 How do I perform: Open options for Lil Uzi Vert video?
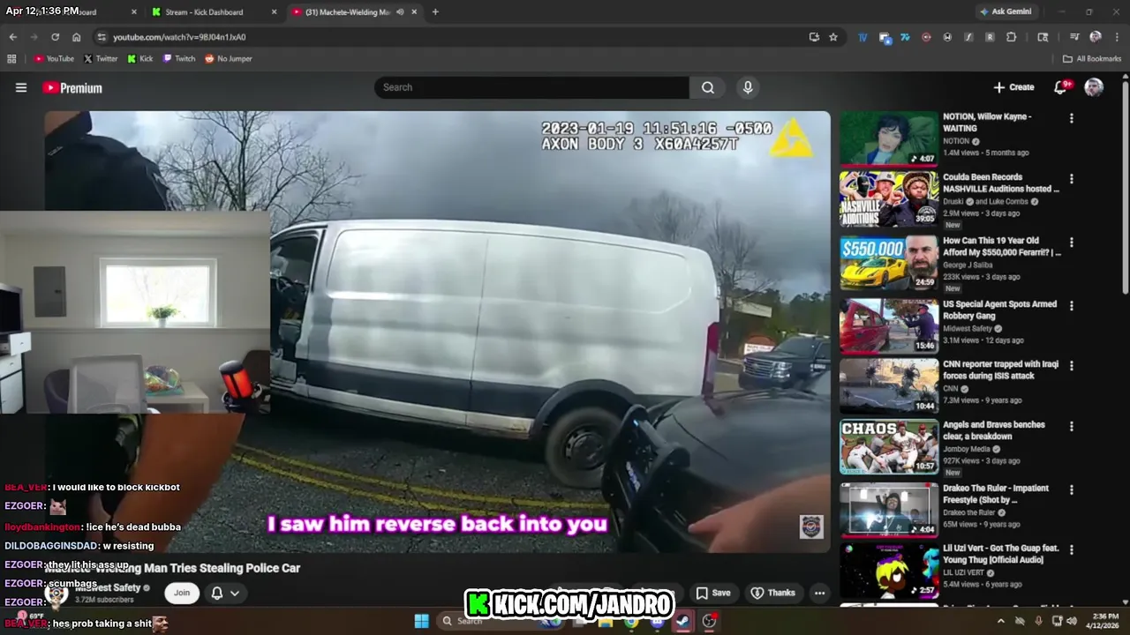pyautogui.click(x=1072, y=549)
